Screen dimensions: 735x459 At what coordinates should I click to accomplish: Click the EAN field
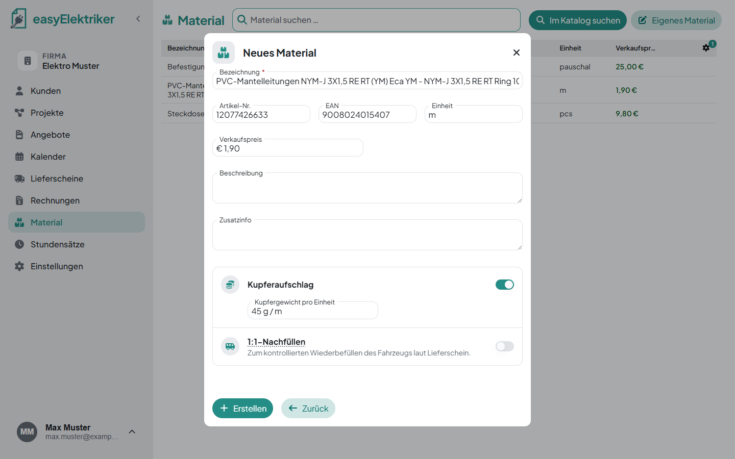[367, 115]
